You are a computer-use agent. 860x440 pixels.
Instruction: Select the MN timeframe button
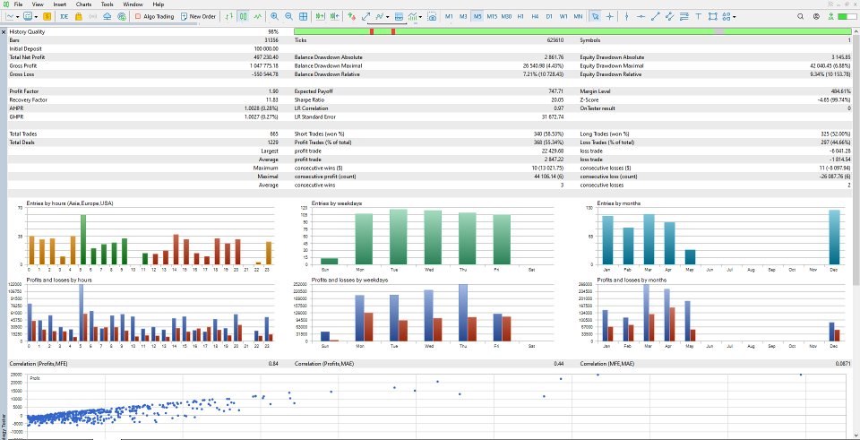[x=578, y=16]
